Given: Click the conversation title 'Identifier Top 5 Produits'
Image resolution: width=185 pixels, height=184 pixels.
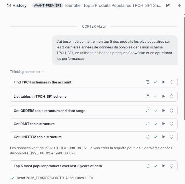Looking at the screenshot, I should (113, 5).
